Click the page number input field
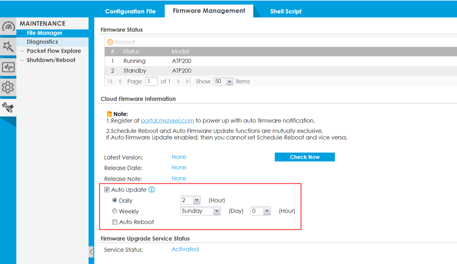The height and width of the screenshot is (264, 457). [x=151, y=81]
